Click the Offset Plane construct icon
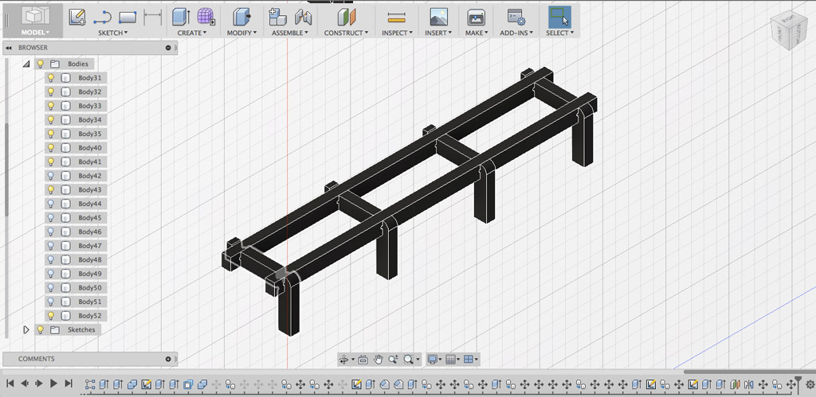Image resolution: width=816 pixels, height=397 pixels. coord(346,18)
